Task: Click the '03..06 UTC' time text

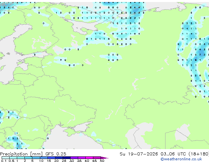Action: [173, 154]
